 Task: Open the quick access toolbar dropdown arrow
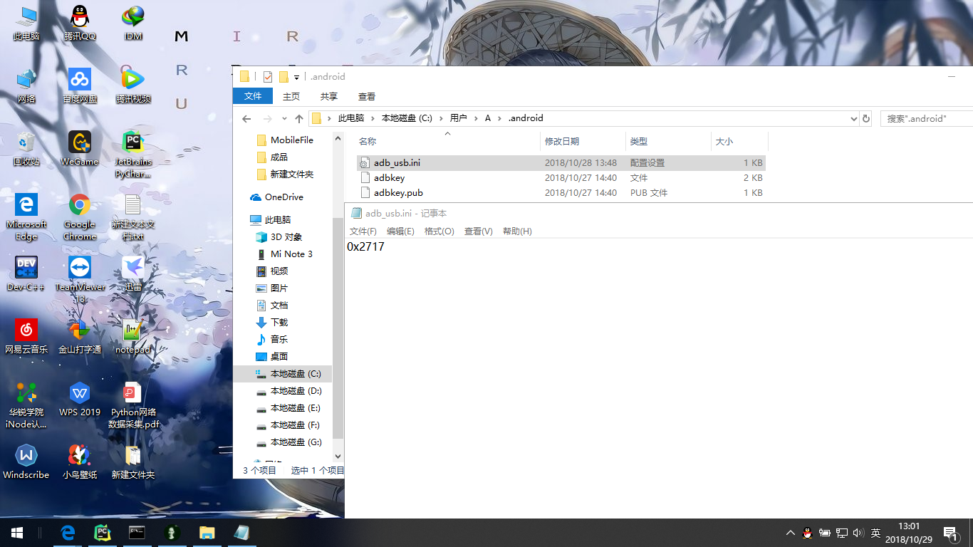(296, 77)
